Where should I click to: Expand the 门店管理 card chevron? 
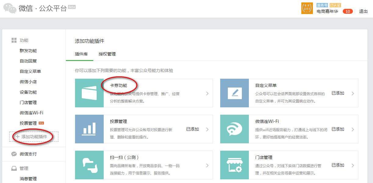click(353, 165)
